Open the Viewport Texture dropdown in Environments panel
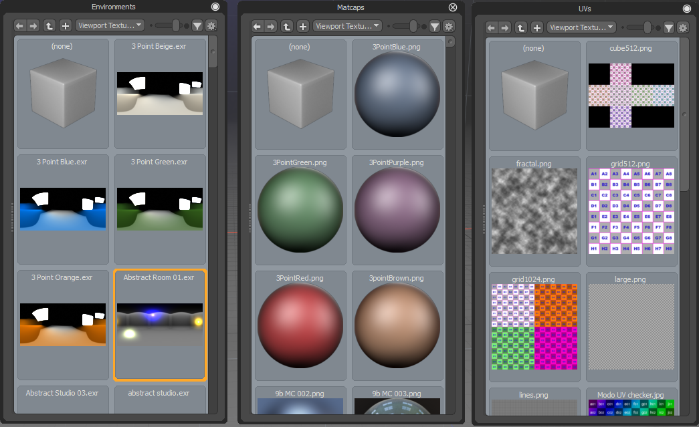 [x=110, y=25]
